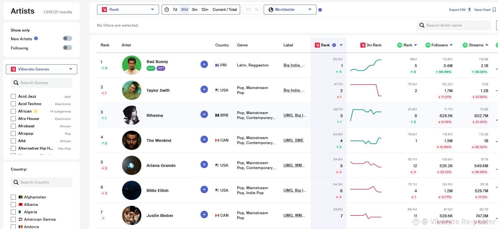Image resolution: width=498 pixels, height=229 pixels.
Task: Click the Save Chart bookmark icon
Action: pos(494,10)
